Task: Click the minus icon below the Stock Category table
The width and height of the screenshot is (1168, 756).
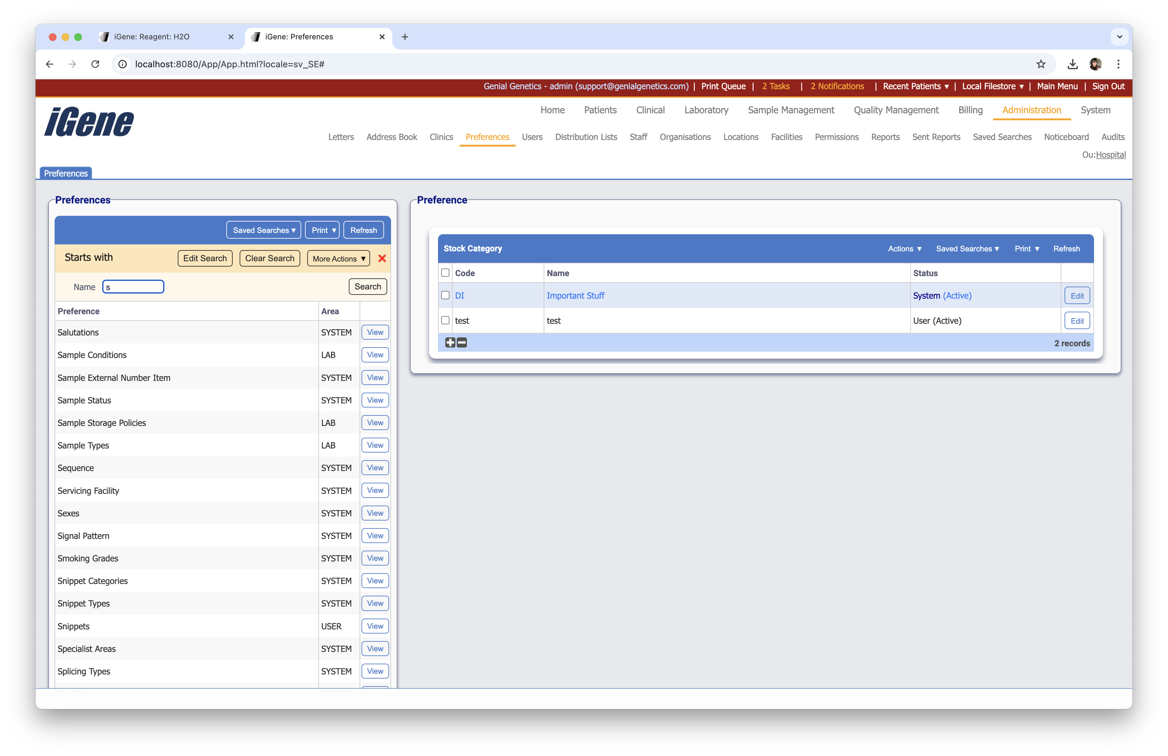Action: (461, 342)
